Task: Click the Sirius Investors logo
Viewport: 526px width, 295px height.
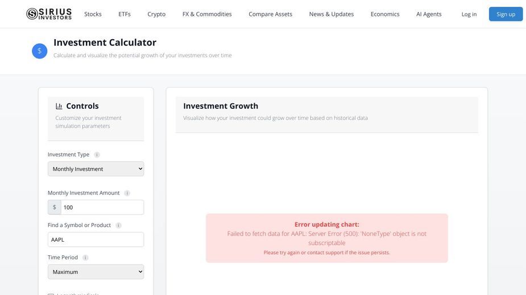Action: pos(49,14)
